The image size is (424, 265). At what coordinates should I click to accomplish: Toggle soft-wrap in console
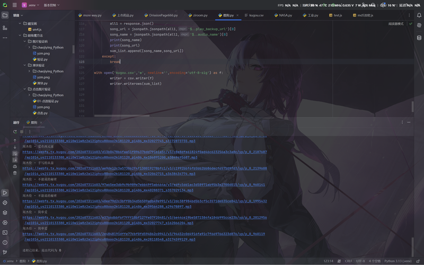click(15, 153)
